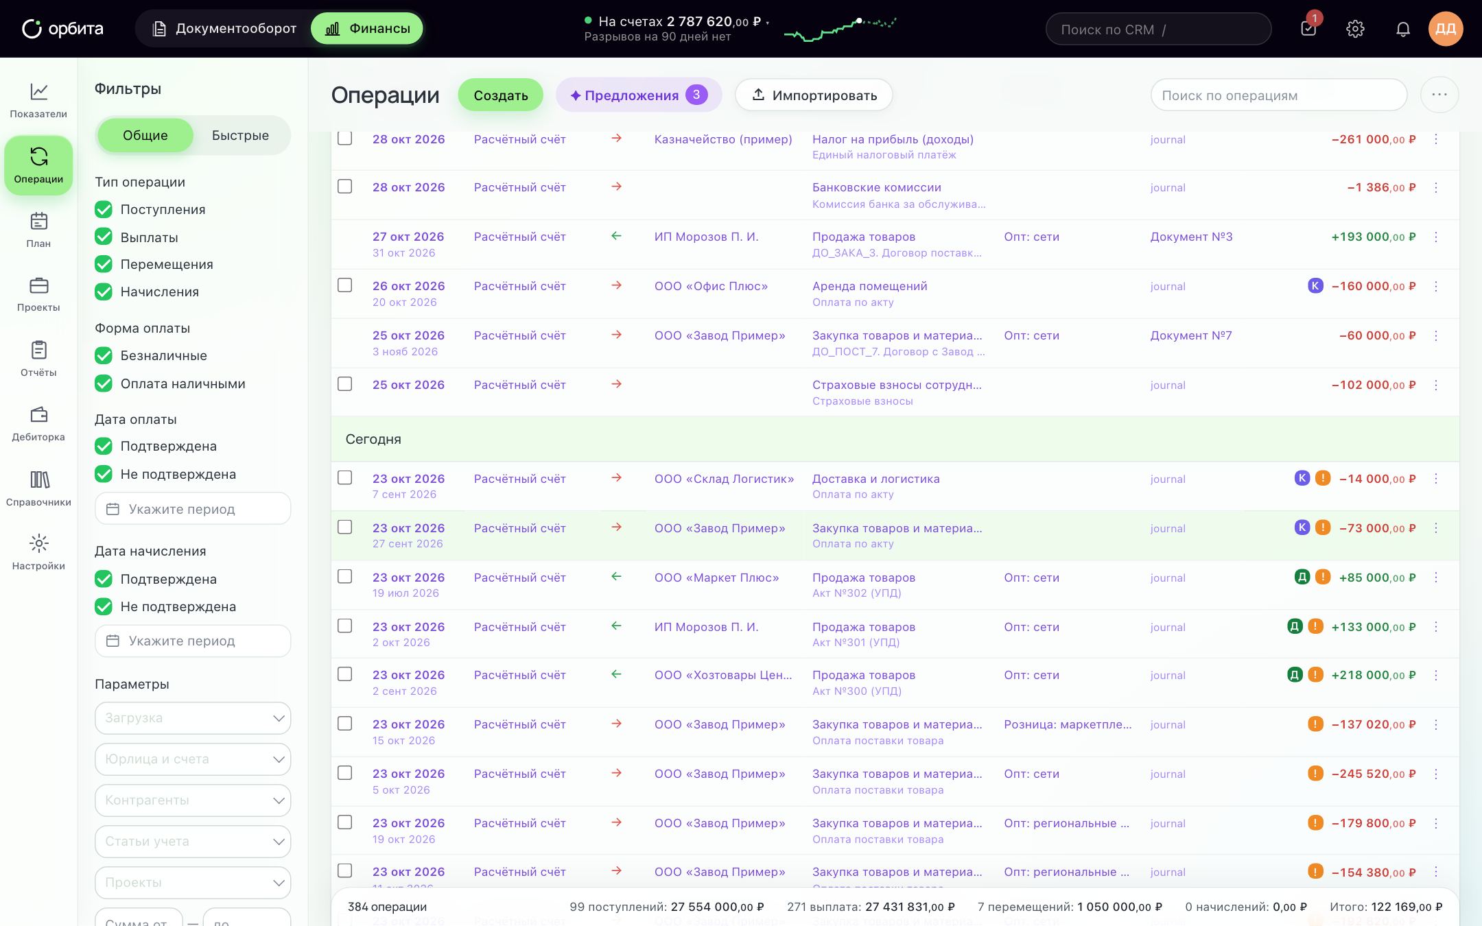Click the Создать button
Viewport: 1482px width, 926px height.
[501, 95]
